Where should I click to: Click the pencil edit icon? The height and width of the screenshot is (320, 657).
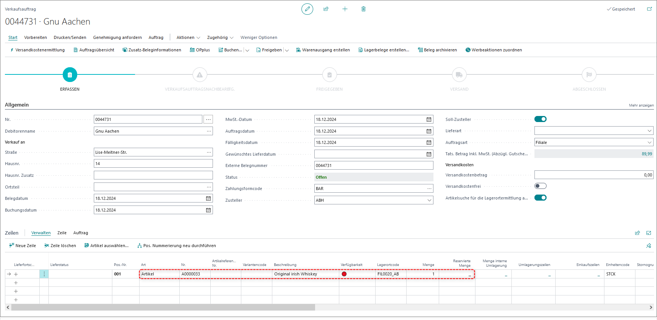(x=307, y=9)
